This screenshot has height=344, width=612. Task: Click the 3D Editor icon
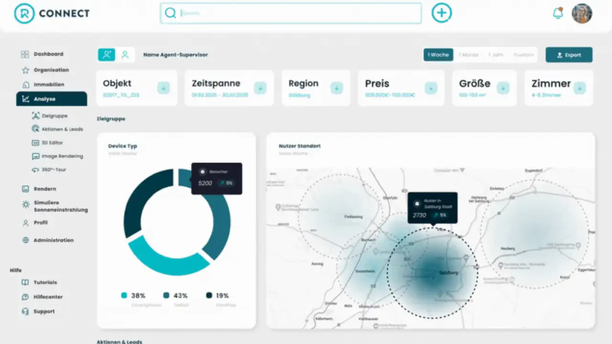[x=35, y=142]
